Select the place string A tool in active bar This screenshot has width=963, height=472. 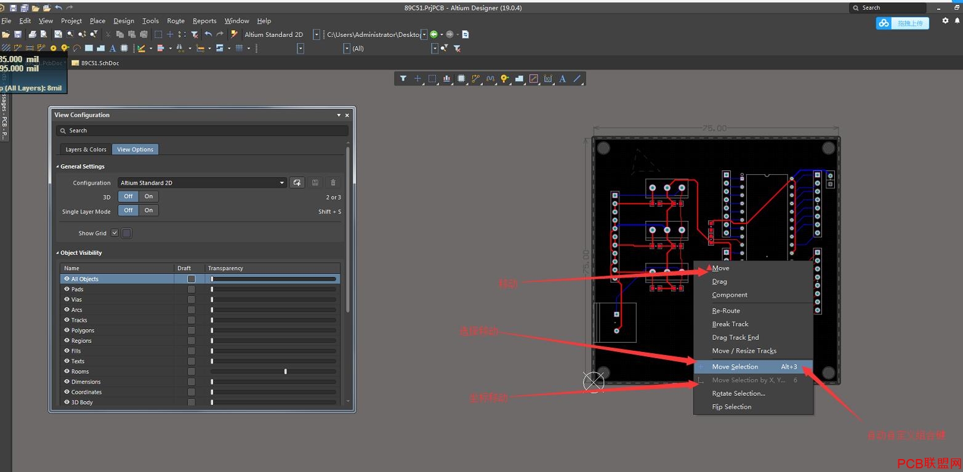coord(563,79)
